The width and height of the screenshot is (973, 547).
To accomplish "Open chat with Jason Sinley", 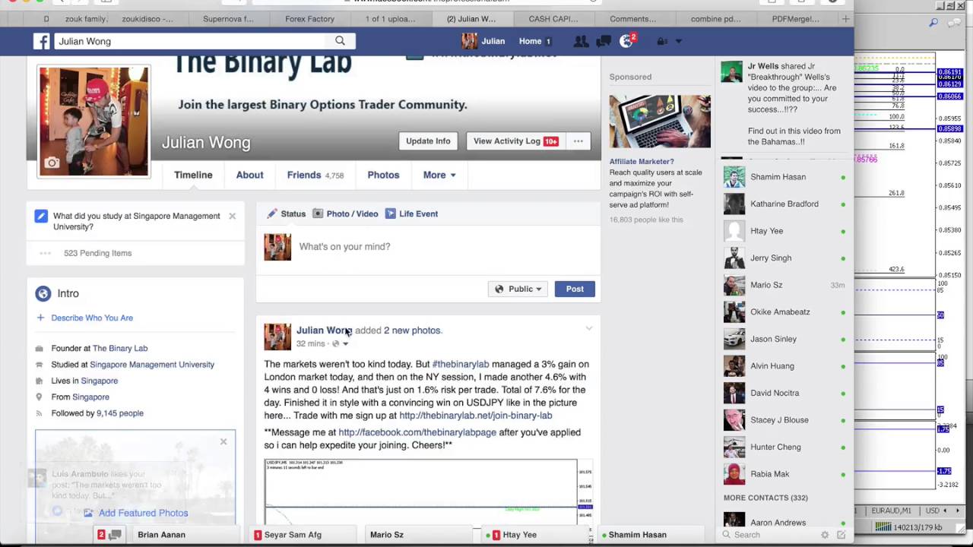I will tap(784, 339).
